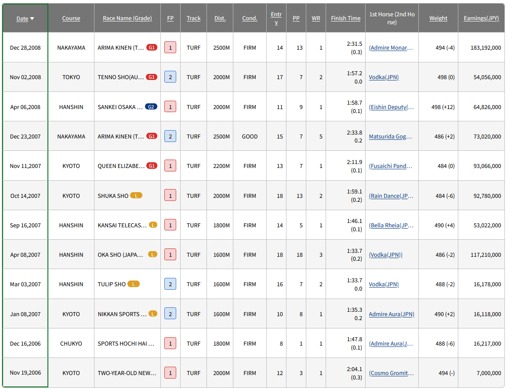This screenshot has width=515, height=390.
Task: Click finish position 2 badge, Nov 02,2008 row
Action: click(x=170, y=77)
